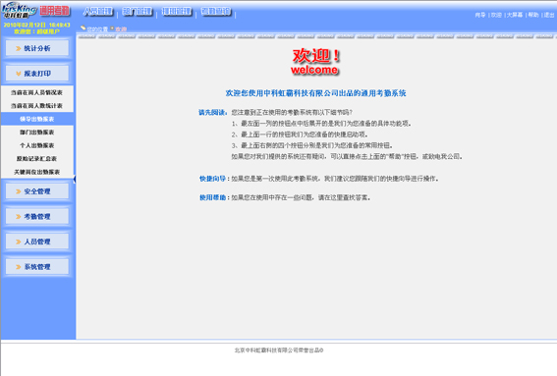Open 原始记录汇总表 report
The height and width of the screenshot is (376, 557).
pyautogui.click(x=37, y=159)
